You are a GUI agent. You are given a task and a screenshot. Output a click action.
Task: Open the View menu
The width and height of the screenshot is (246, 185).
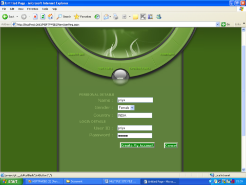click(20, 9)
